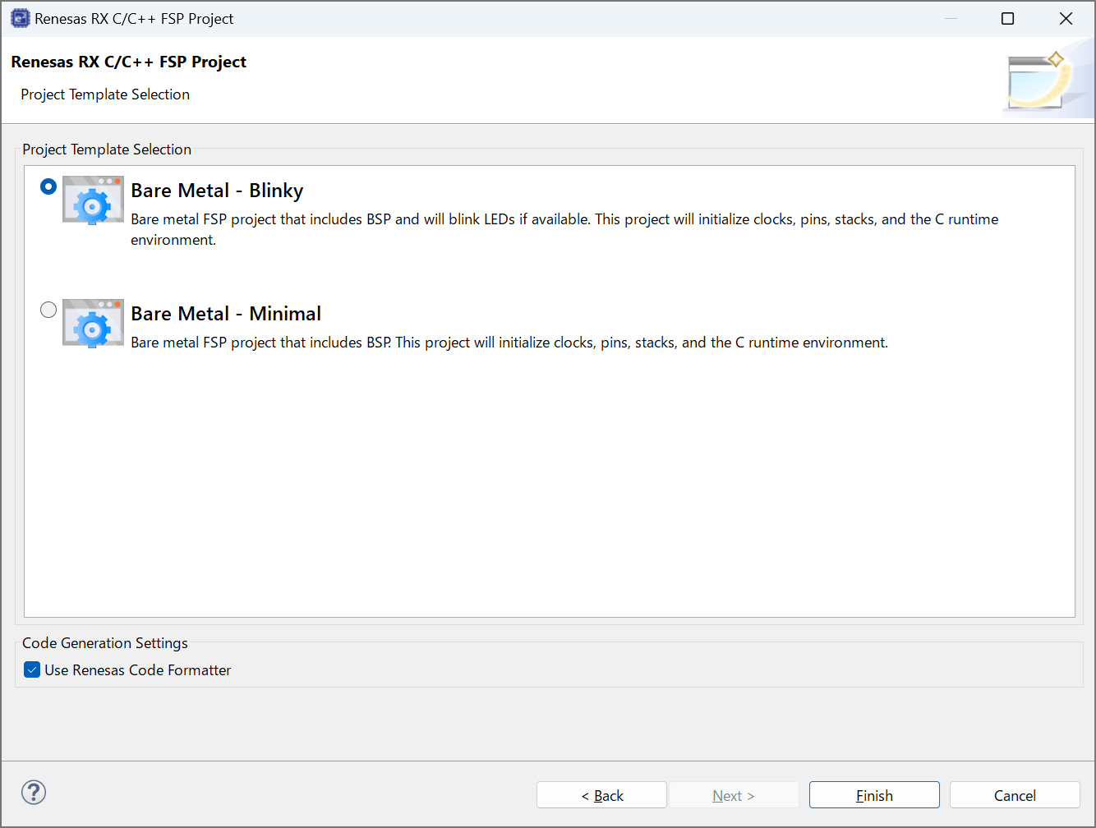Click the Blinky template description text

click(x=564, y=229)
